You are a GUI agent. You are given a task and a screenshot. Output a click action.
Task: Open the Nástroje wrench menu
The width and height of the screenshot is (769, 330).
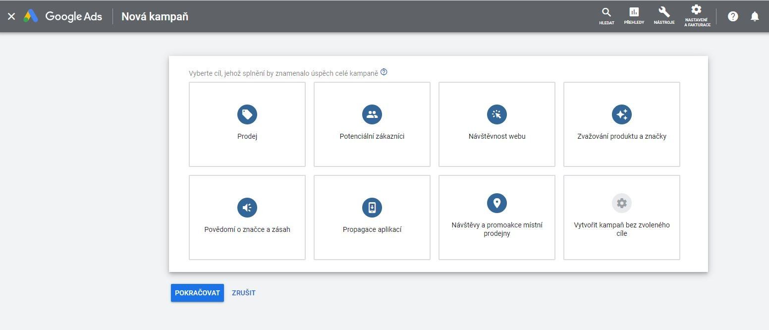coord(664,16)
